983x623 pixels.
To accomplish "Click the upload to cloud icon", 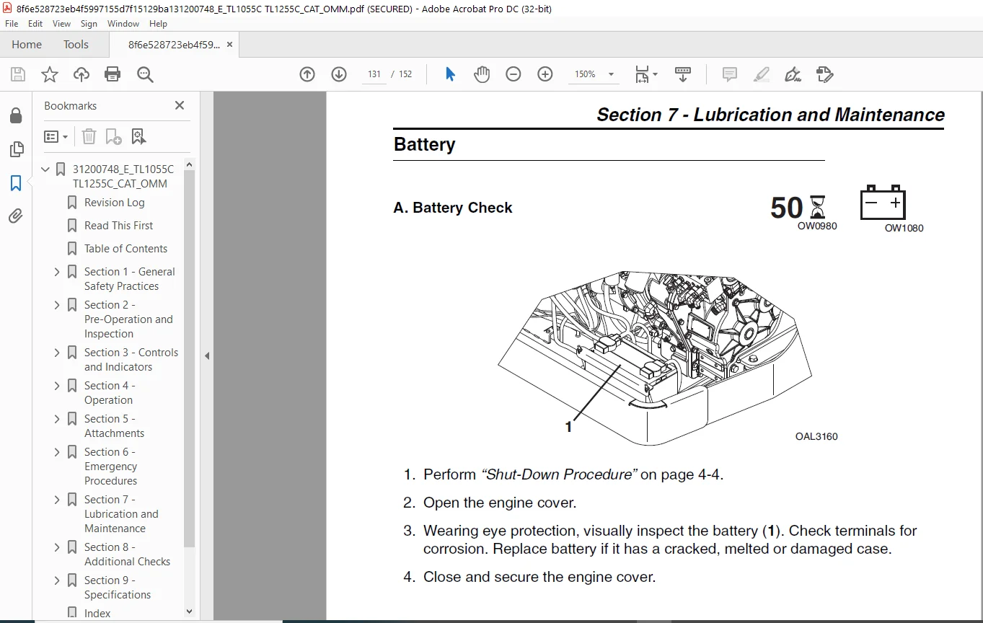I will (x=81, y=74).
